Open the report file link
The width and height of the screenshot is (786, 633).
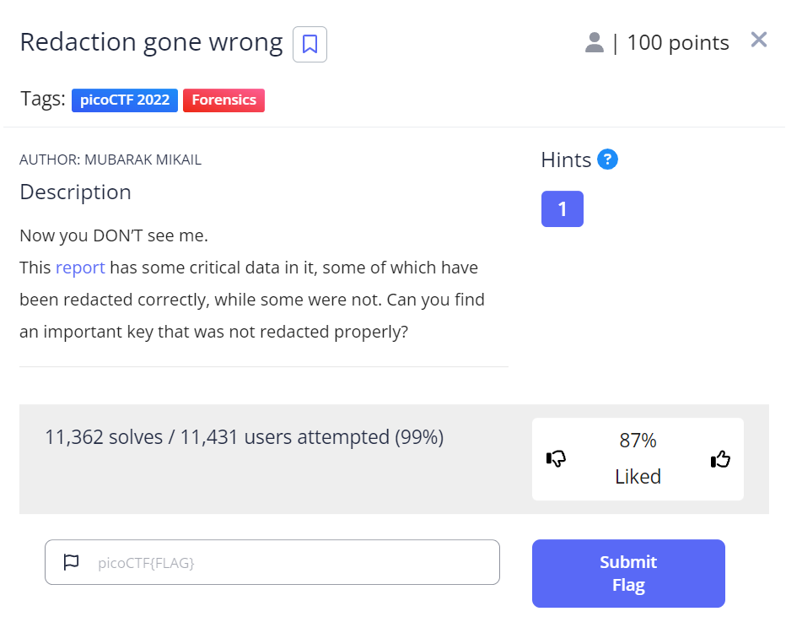point(80,268)
